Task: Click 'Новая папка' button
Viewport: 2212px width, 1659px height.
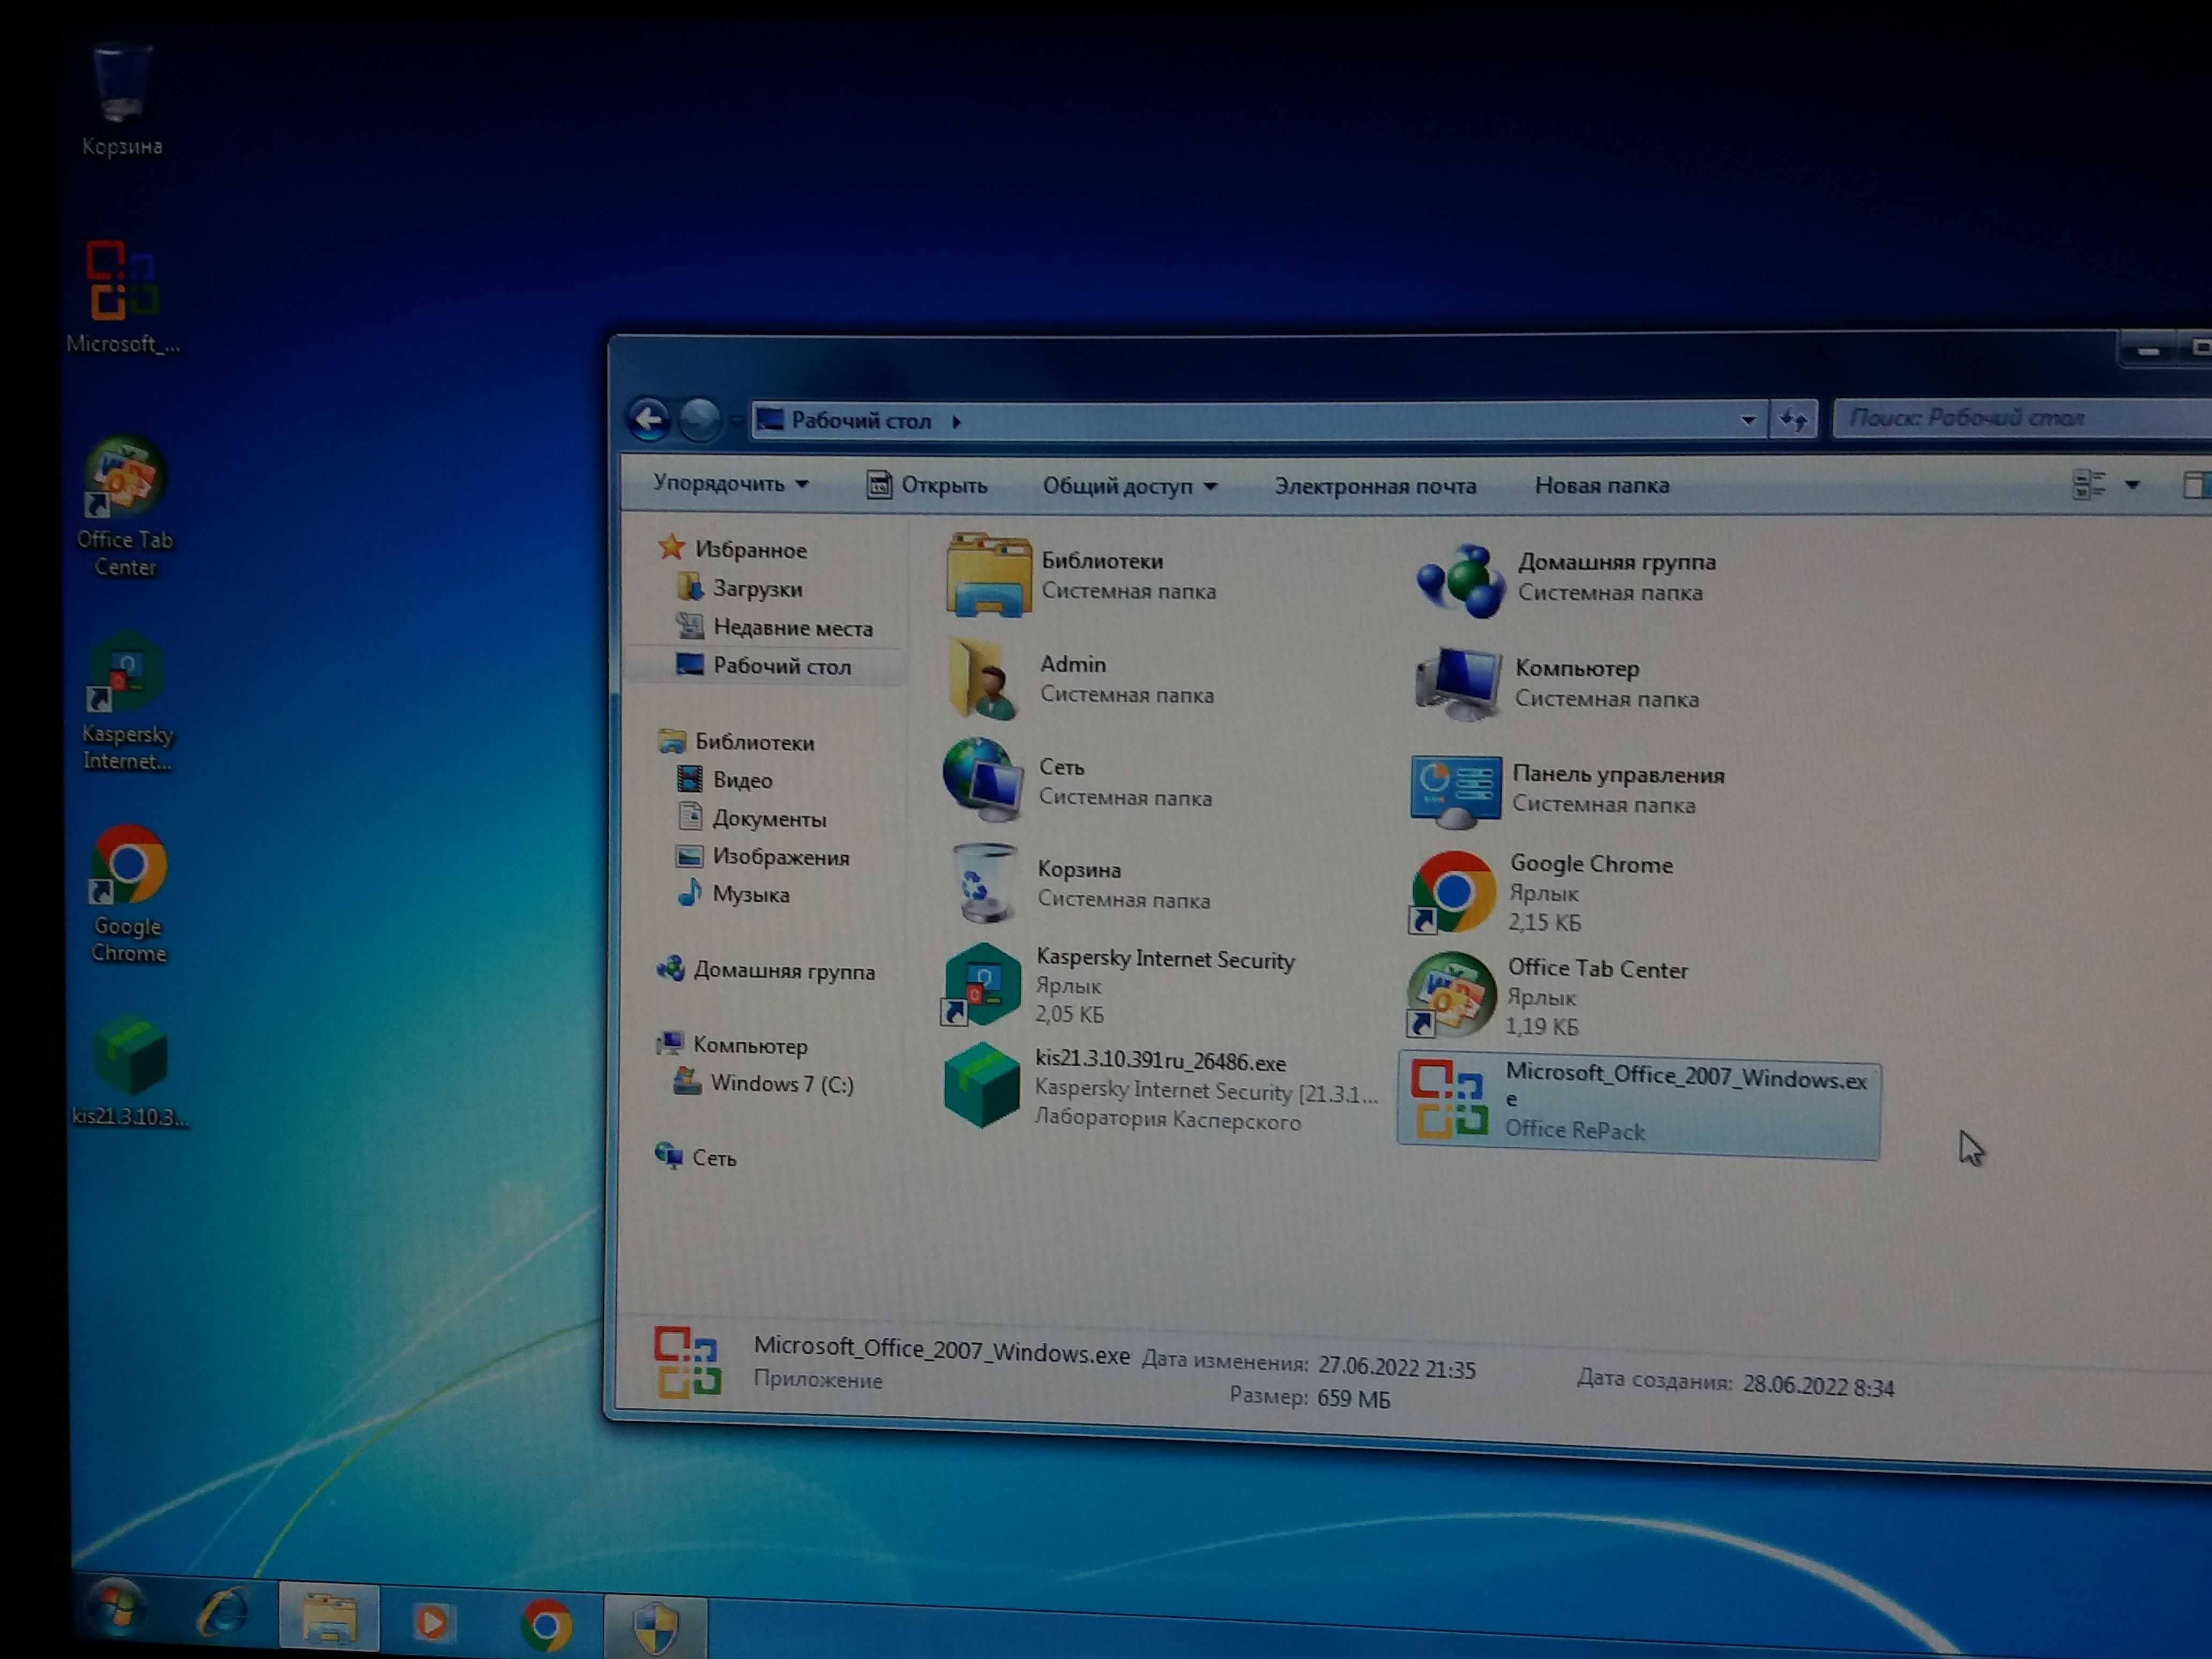Action: (x=1602, y=485)
